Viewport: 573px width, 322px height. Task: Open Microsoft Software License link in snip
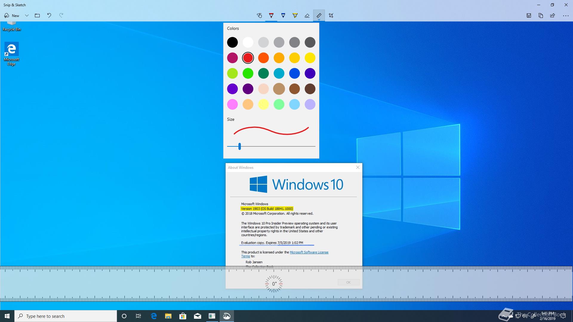pos(309,252)
